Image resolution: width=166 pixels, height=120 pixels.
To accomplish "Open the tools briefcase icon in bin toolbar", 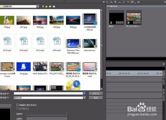I will click(x=138, y=2).
